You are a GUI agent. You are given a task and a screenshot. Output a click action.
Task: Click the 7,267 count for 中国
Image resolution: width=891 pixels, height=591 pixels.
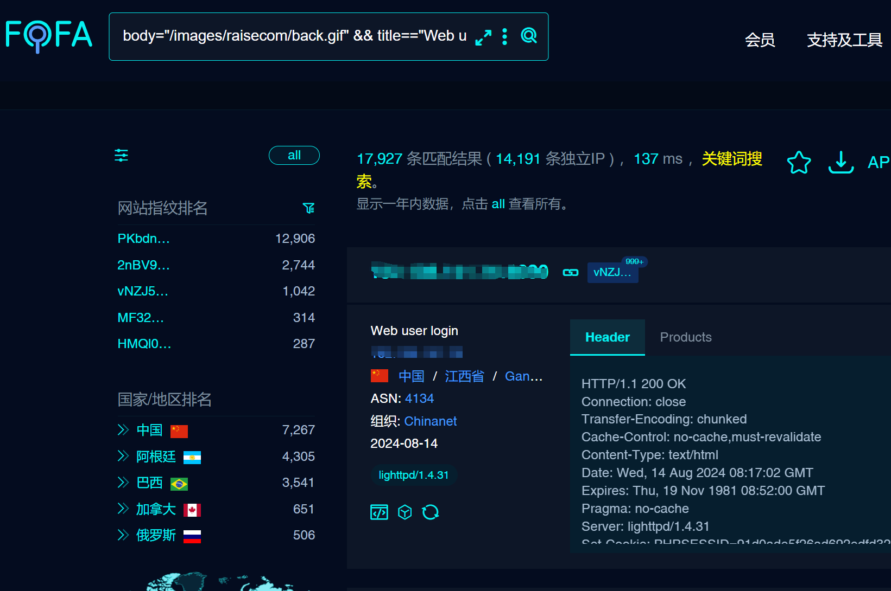tap(299, 430)
